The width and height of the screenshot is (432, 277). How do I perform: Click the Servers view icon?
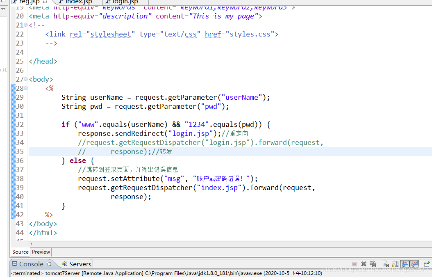coord(64,264)
